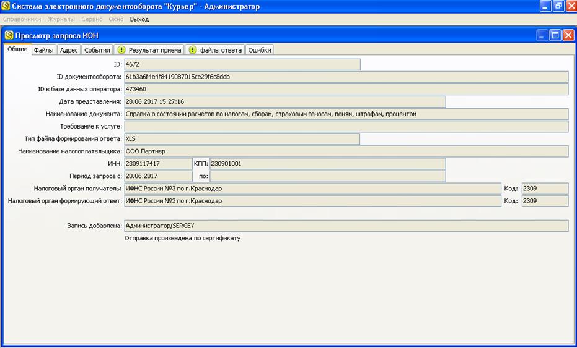The width and height of the screenshot is (577, 348).
Task: Open the Окно menu
Action: pyautogui.click(x=116, y=19)
